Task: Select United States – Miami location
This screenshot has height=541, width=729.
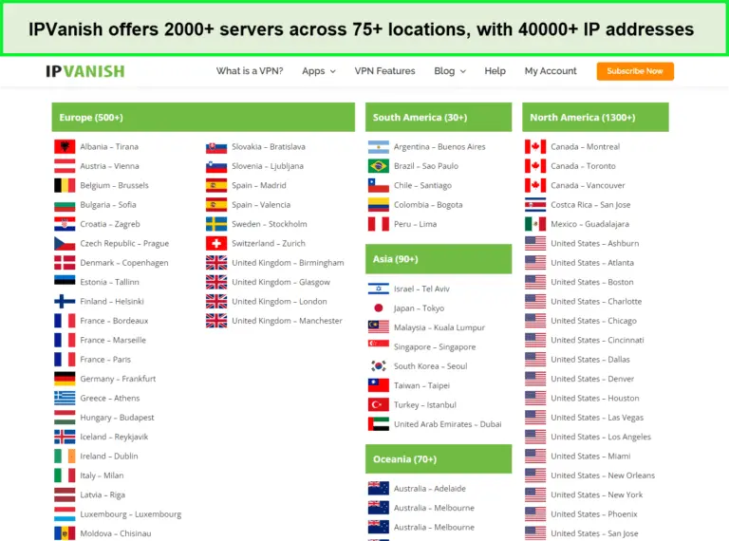Action: click(x=590, y=457)
